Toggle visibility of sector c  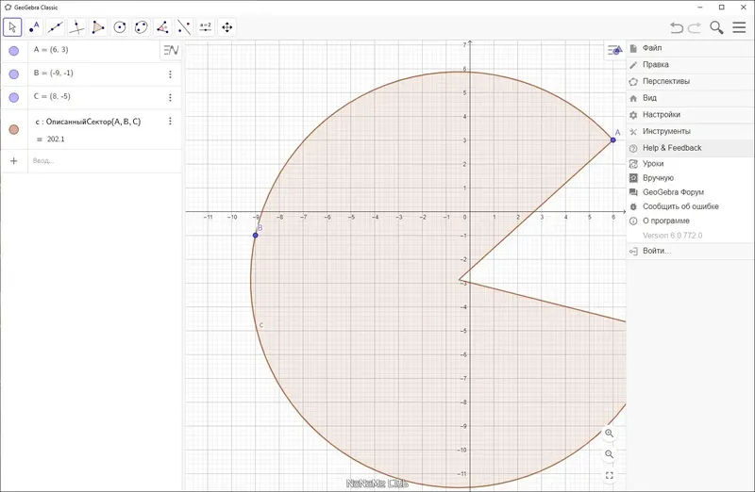point(14,129)
